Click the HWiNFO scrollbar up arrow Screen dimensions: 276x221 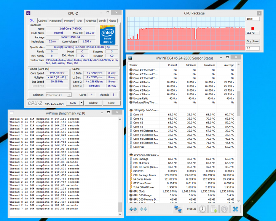(238, 65)
